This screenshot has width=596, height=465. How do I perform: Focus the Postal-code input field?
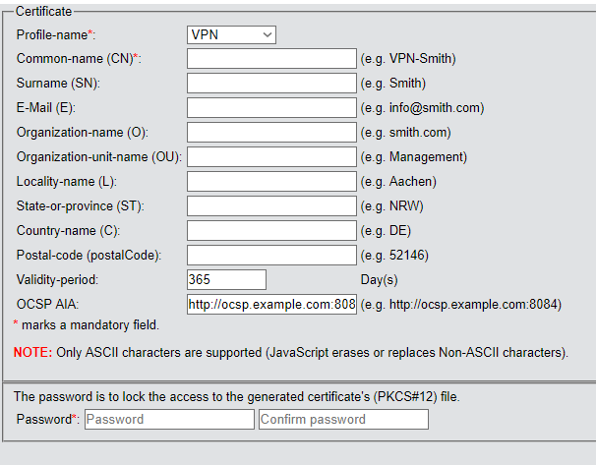(271, 256)
